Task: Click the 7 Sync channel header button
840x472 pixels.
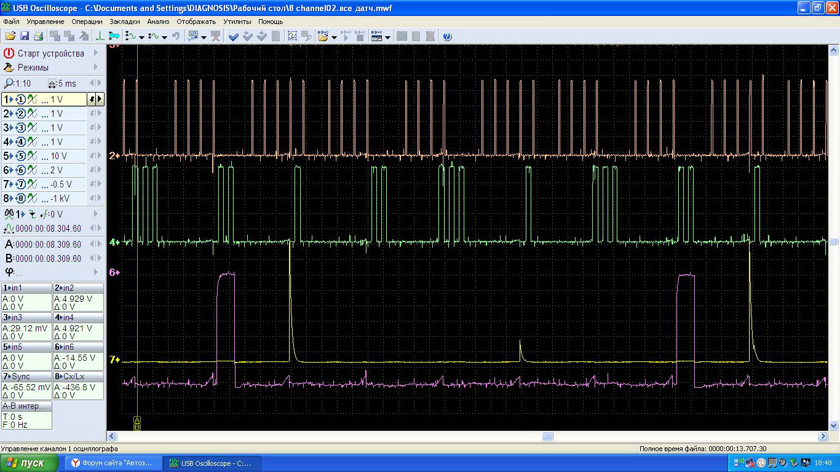Action: click(x=26, y=376)
